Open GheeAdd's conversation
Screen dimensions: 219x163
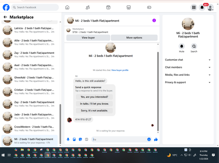click(x=29, y=79)
